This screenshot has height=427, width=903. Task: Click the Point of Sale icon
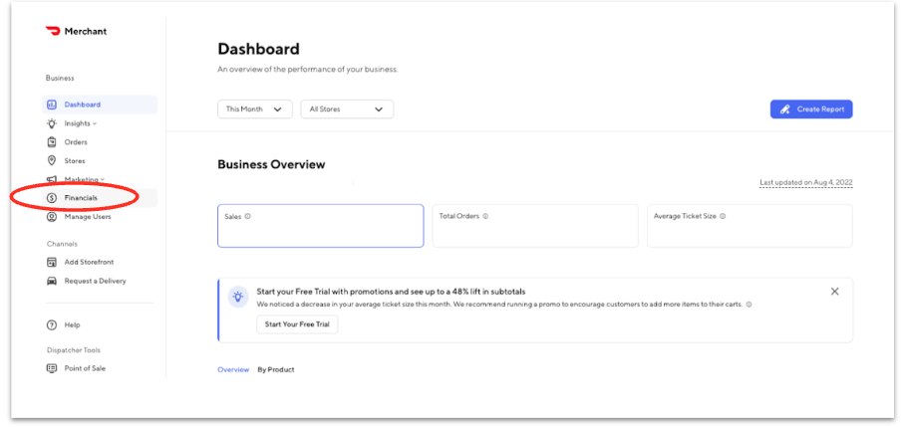coord(52,368)
